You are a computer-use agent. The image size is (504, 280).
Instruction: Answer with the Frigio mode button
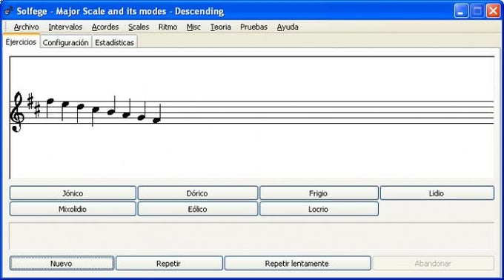pos(319,193)
